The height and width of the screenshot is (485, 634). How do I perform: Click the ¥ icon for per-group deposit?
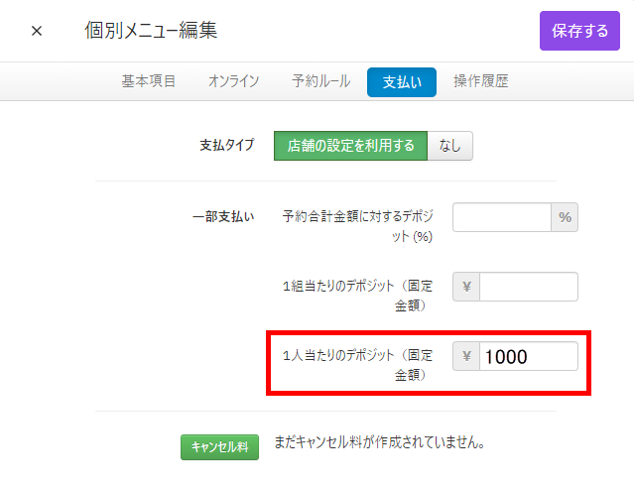coord(466,287)
